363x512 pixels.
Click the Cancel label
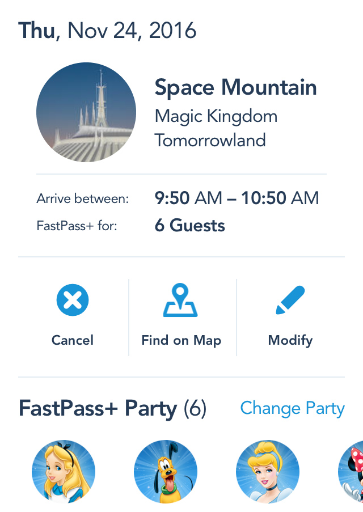coord(73,340)
